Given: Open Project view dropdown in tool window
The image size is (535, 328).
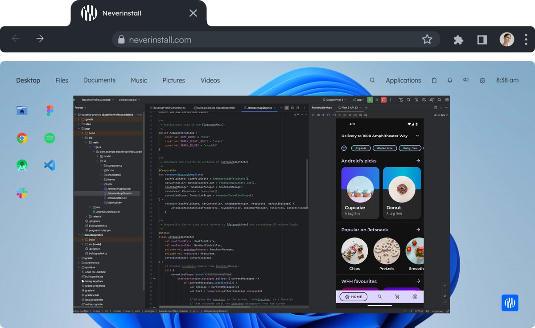Looking at the screenshot, I should click(x=80, y=107).
